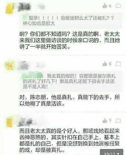Select comment text starting 啊？你们都不知道吗
Image resolution: width=126 pixels, height=155 pixels.
pos(70,40)
